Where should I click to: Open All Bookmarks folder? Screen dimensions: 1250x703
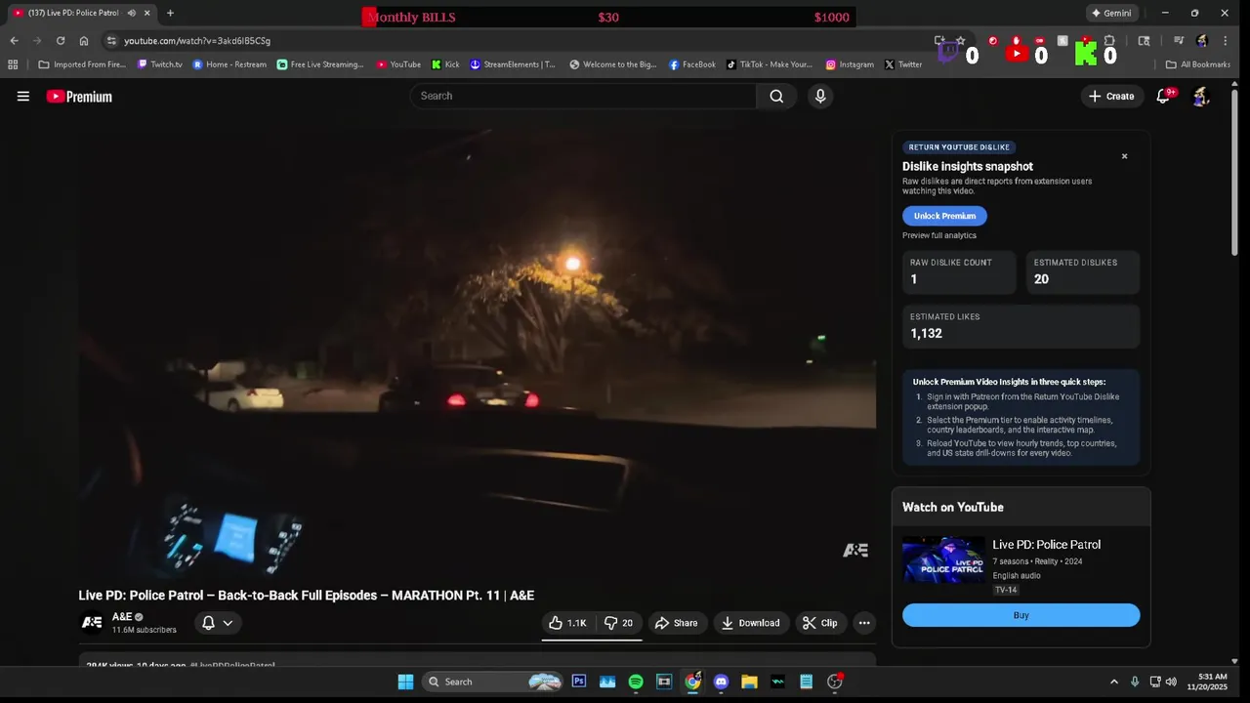pyautogui.click(x=1198, y=64)
